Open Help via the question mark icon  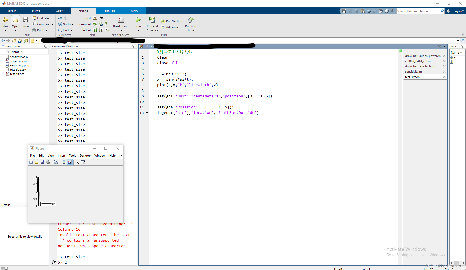click(x=387, y=11)
